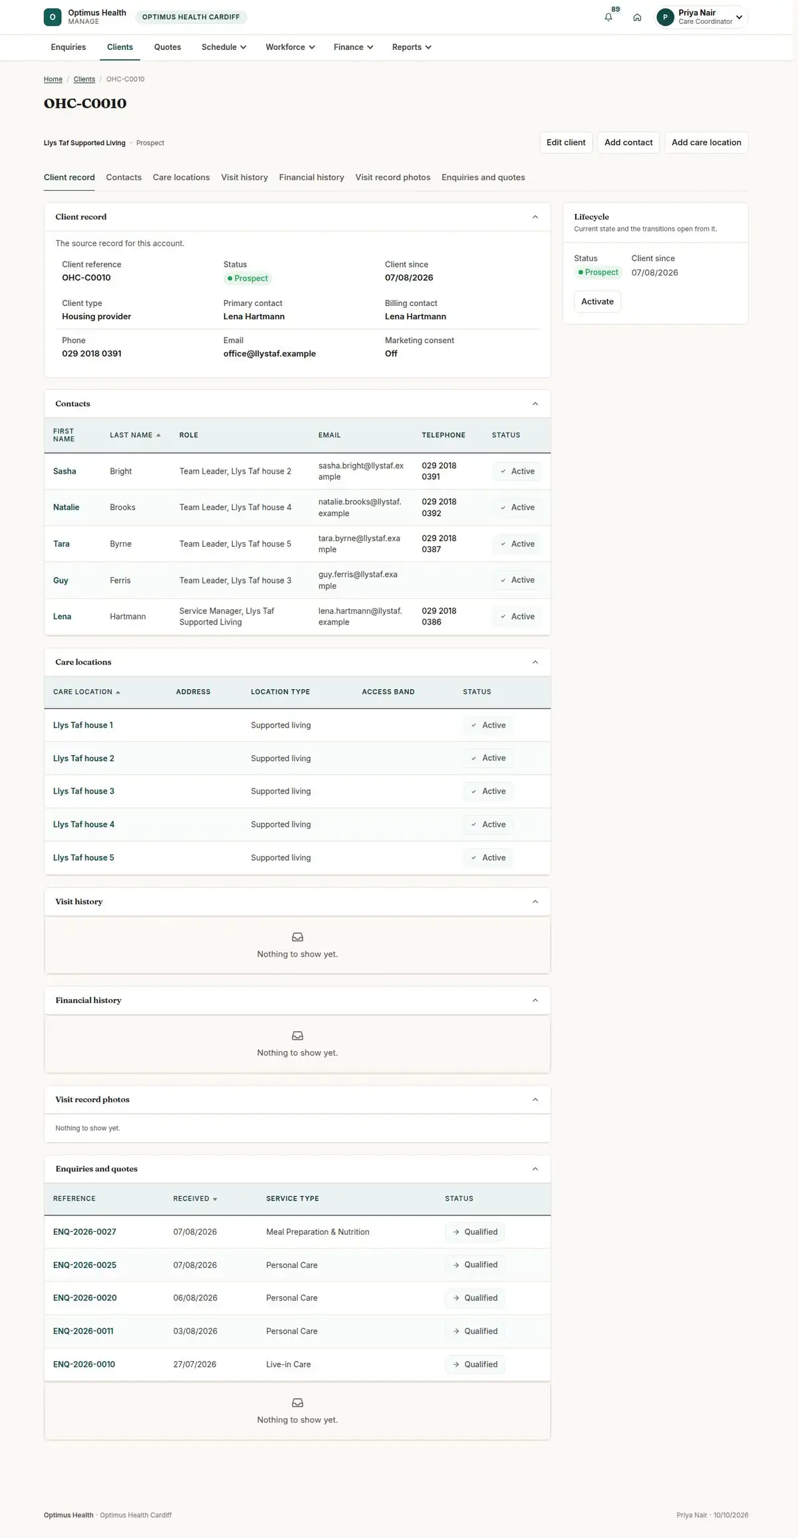This screenshot has width=798, height=1538.
Task: Open the Llys Taf house 3 location
Action: pos(84,792)
